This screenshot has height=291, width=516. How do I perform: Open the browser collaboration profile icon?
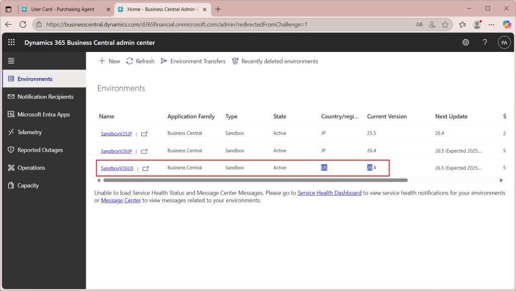coord(432,24)
